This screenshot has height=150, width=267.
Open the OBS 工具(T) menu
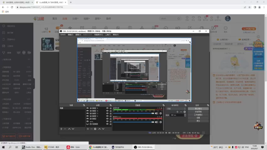pyautogui.click(x=108, y=35)
